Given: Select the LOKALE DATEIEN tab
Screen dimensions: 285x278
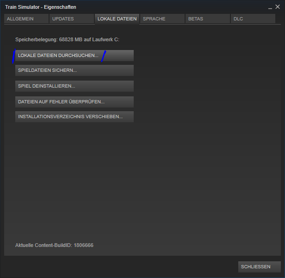Looking at the screenshot, I should (x=117, y=19).
